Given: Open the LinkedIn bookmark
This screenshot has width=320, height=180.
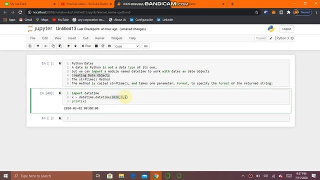Looking at the screenshot, I should click(165, 20).
